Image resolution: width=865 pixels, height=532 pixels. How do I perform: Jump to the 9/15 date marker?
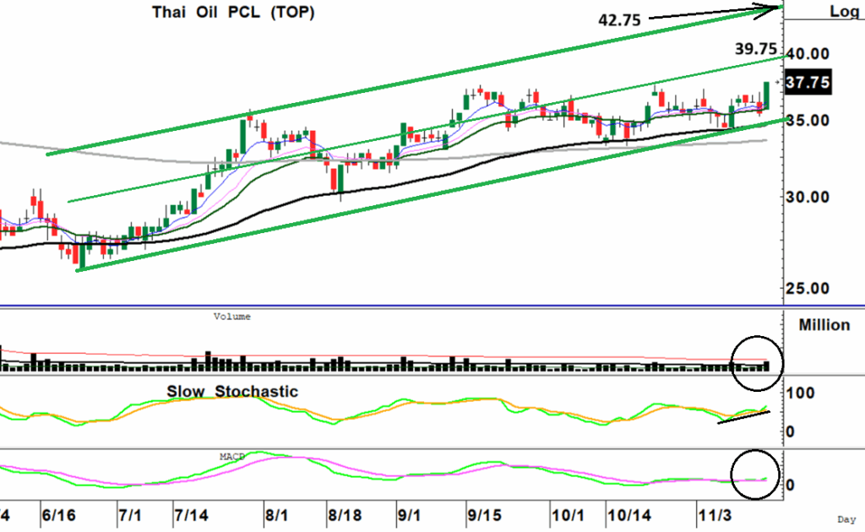coord(485,515)
